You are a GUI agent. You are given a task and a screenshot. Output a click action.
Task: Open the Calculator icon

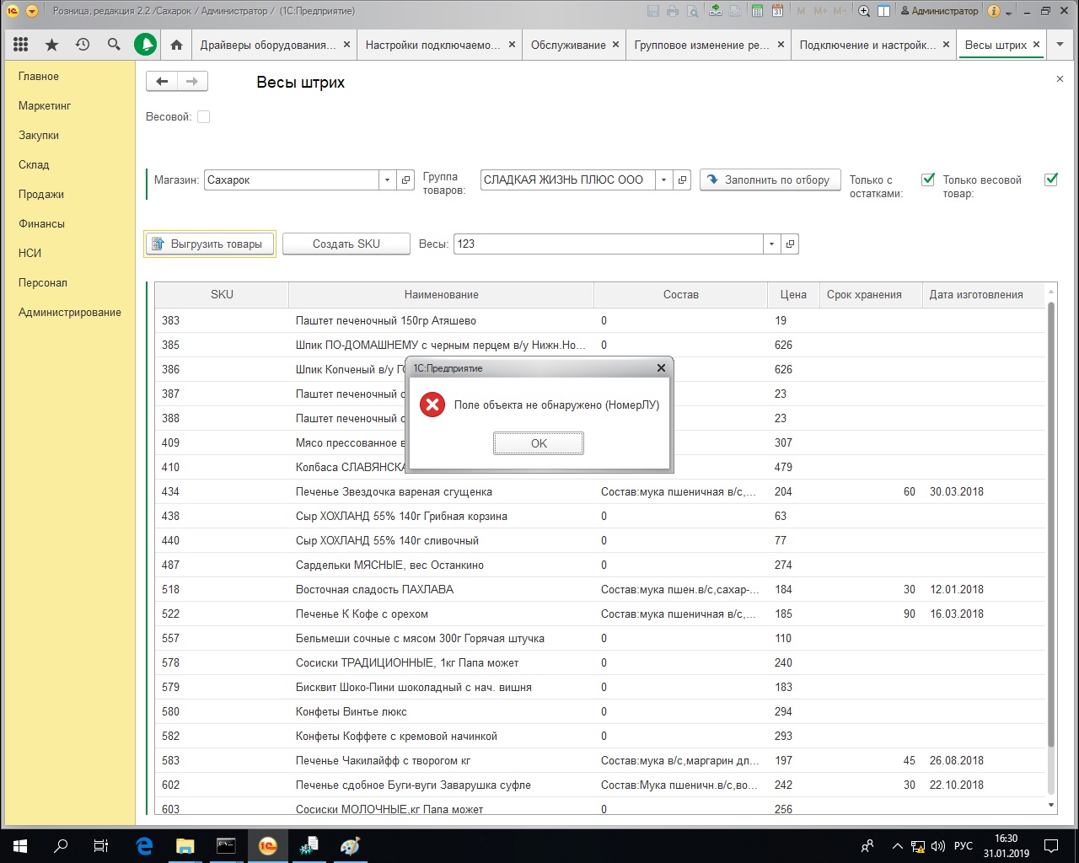(x=757, y=11)
